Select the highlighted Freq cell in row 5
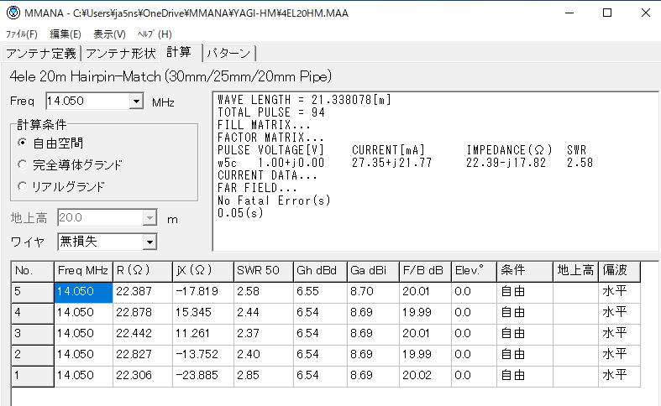 click(83, 291)
